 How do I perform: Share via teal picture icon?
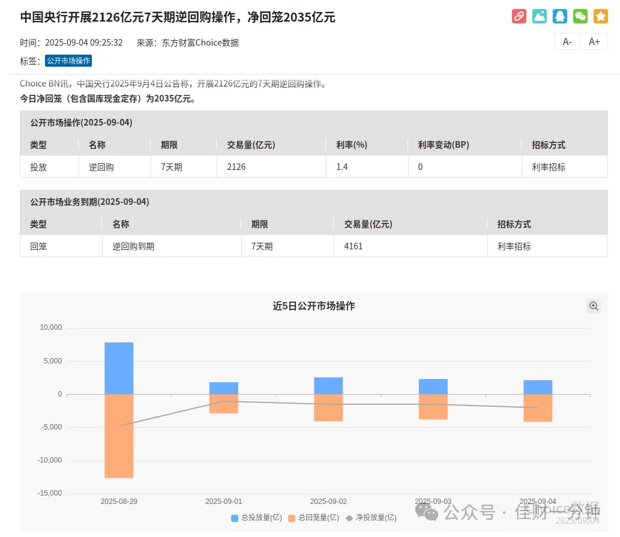click(x=540, y=16)
